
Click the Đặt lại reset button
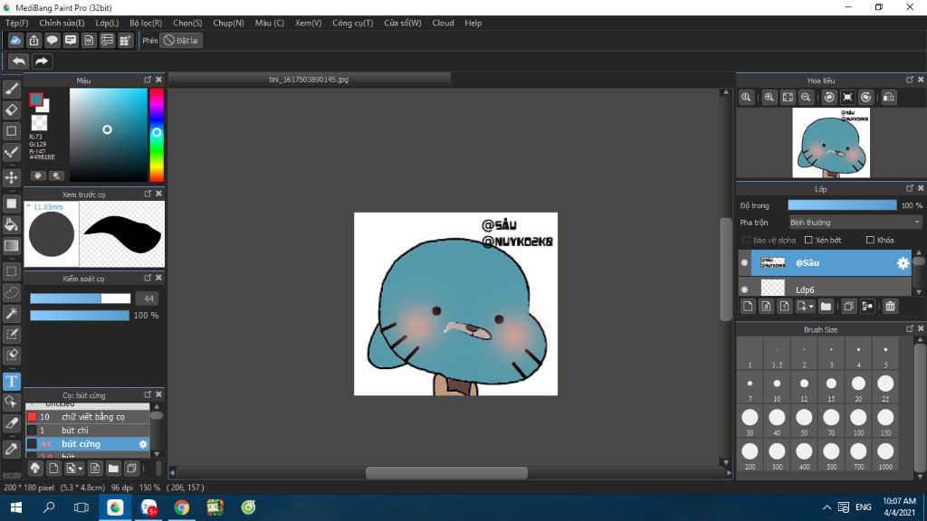(x=181, y=40)
